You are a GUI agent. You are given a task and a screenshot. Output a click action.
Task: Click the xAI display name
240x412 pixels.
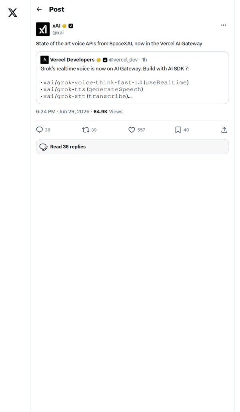click(x=56, y=26)
